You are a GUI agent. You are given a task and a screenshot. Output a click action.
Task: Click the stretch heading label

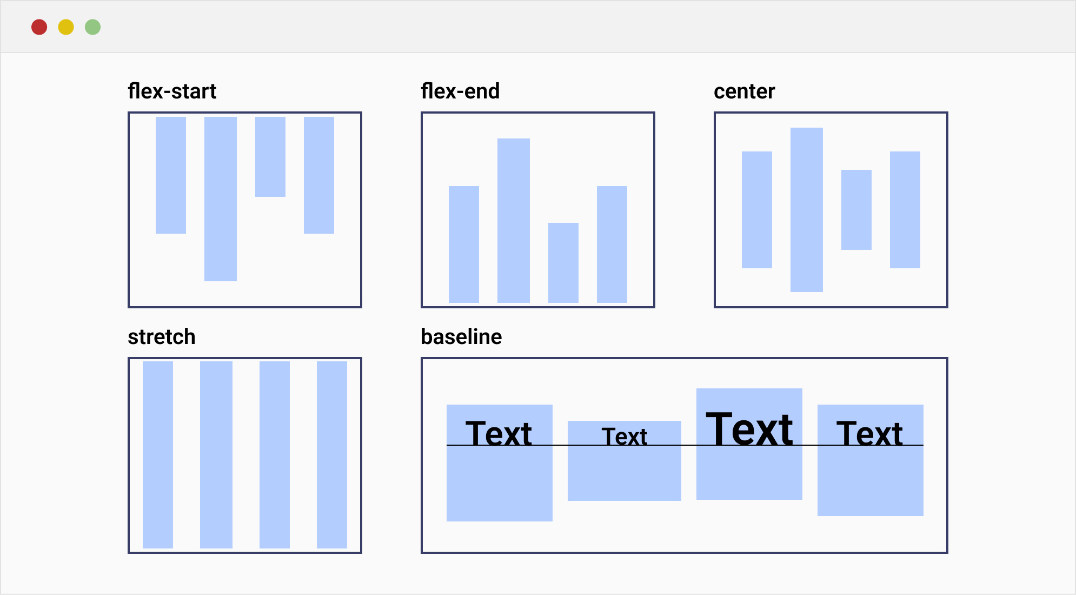tap(161, 337)
